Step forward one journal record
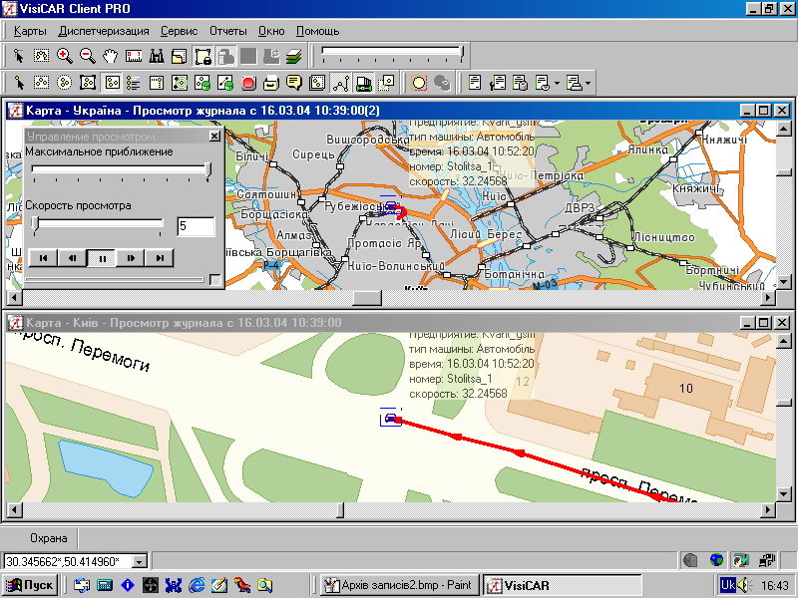 [x=131, y=258]
